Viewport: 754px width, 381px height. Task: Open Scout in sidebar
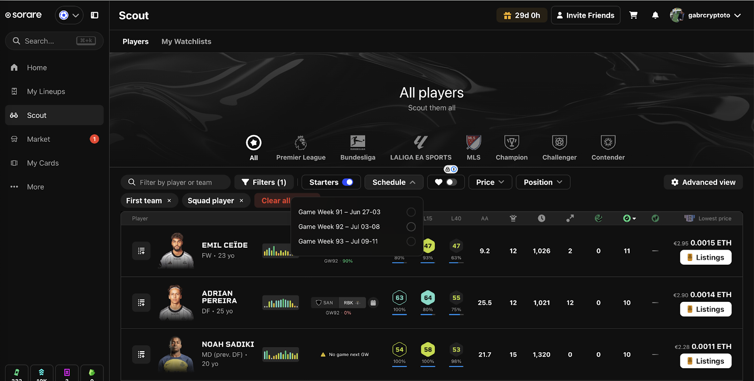pyautogui.click(x=54, y=115)
